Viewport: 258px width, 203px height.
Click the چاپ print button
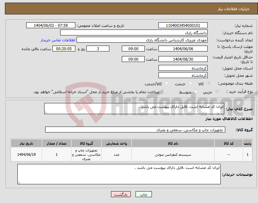(144, 194)
